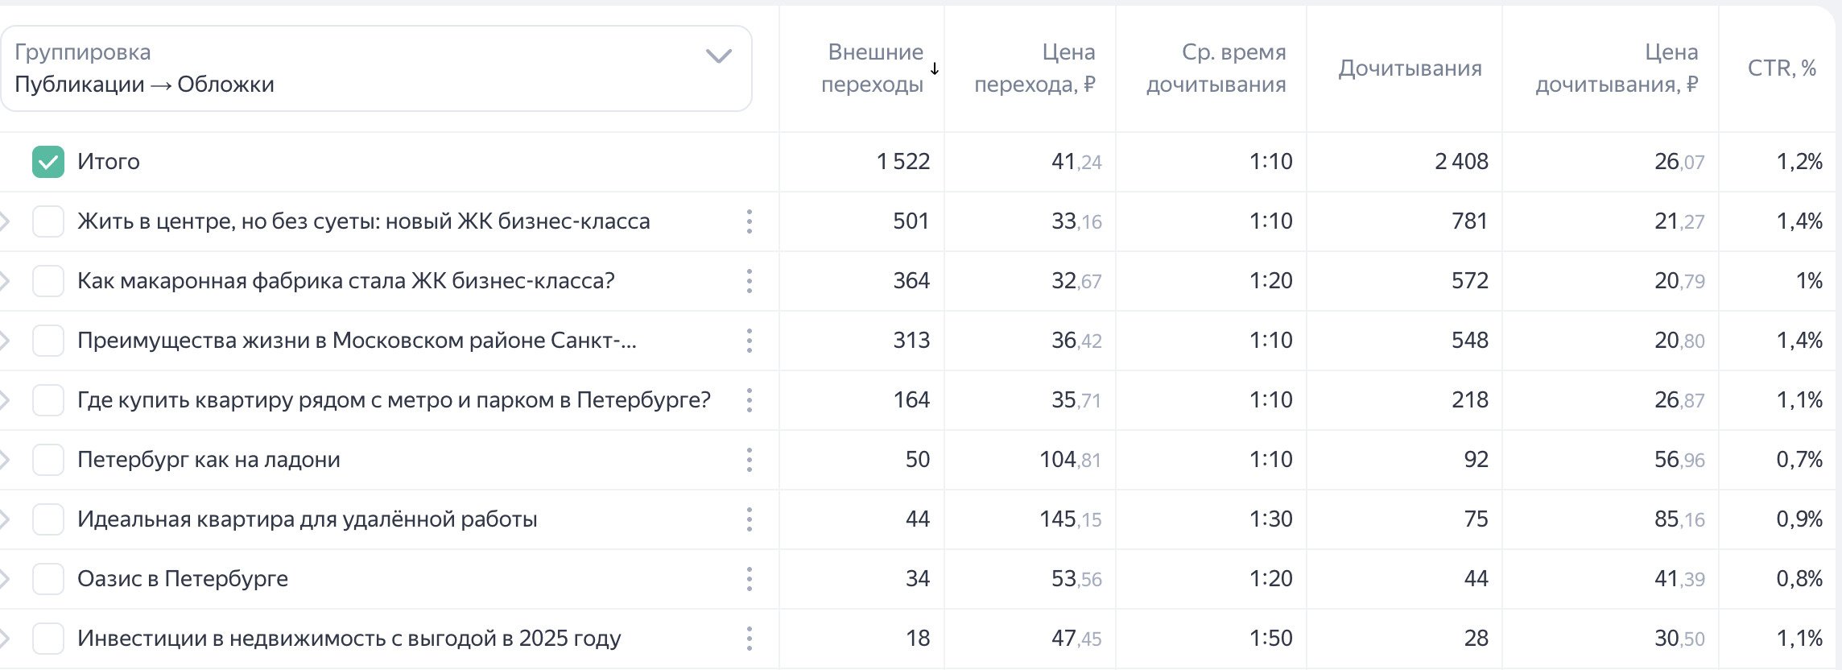This screenshot has width=1842, height=670.
Task: Click 'Цена перехода, ₽' column header
Action: click(x=1035, y=68)
